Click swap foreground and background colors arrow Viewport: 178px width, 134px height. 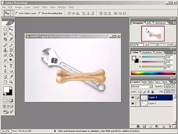point(11,87)
